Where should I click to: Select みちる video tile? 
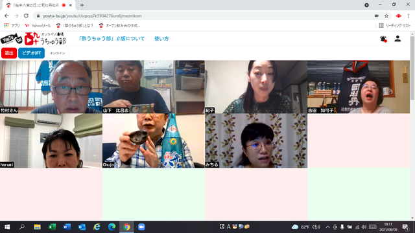(256, 141)
